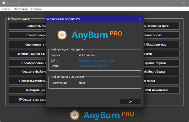Select the version text 6.9 (64-бит)
Screen dimensions: 189x122
(87, 55)
